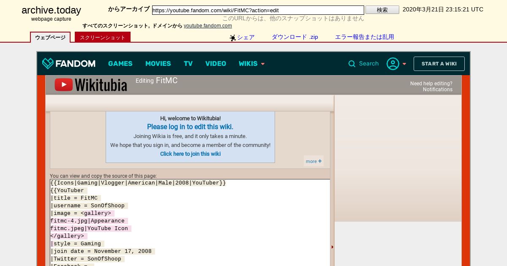Open the search magnifier icon

click(x=352, y=64)
